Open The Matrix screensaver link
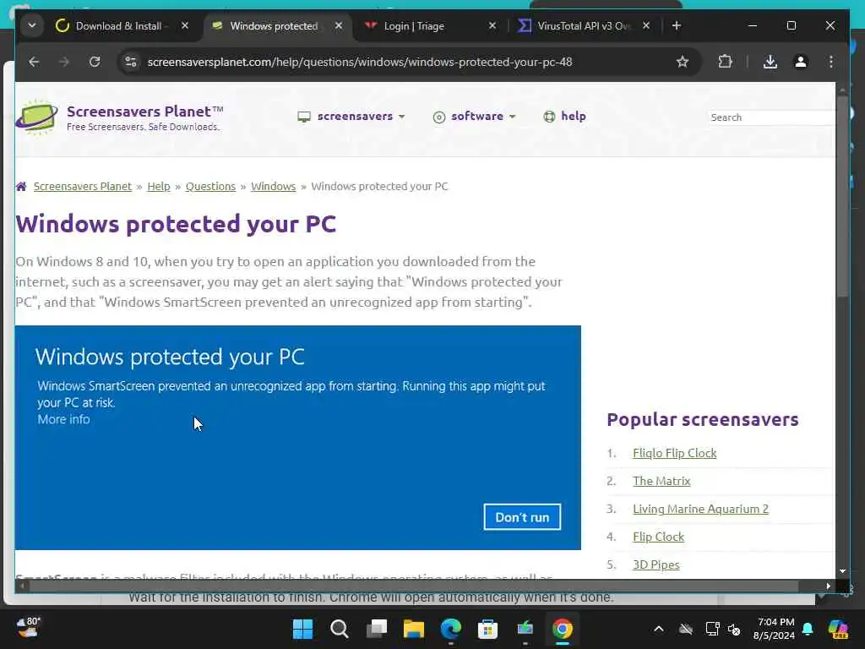Screen dimensions: 865x649 [x=661, y=481]
